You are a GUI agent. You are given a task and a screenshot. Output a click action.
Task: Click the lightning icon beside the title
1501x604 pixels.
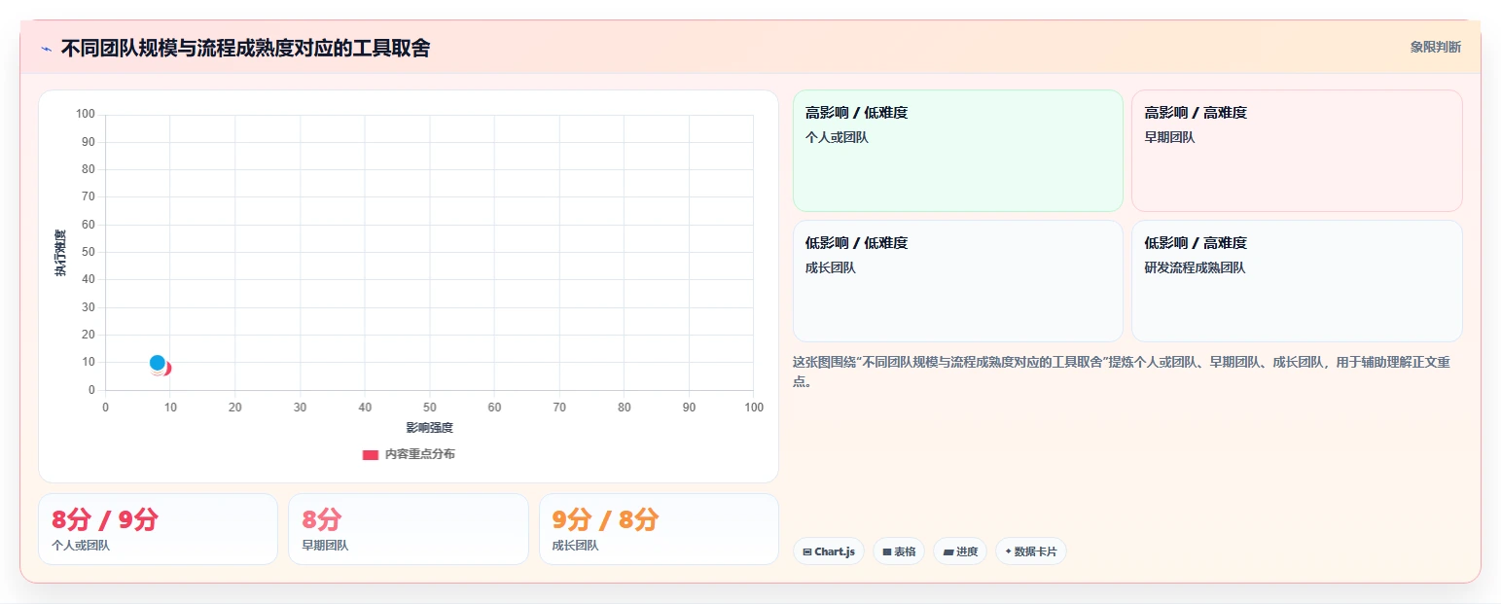tap(46, 49)
